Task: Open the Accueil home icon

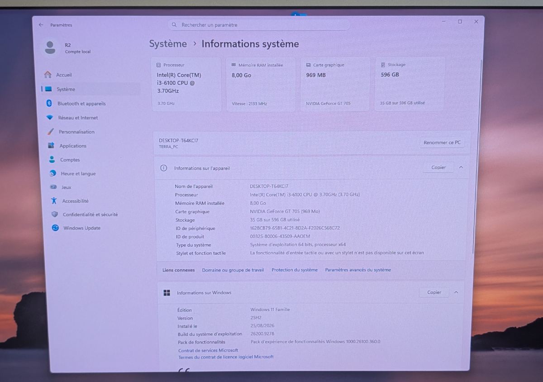Action: tap(48, 75)
